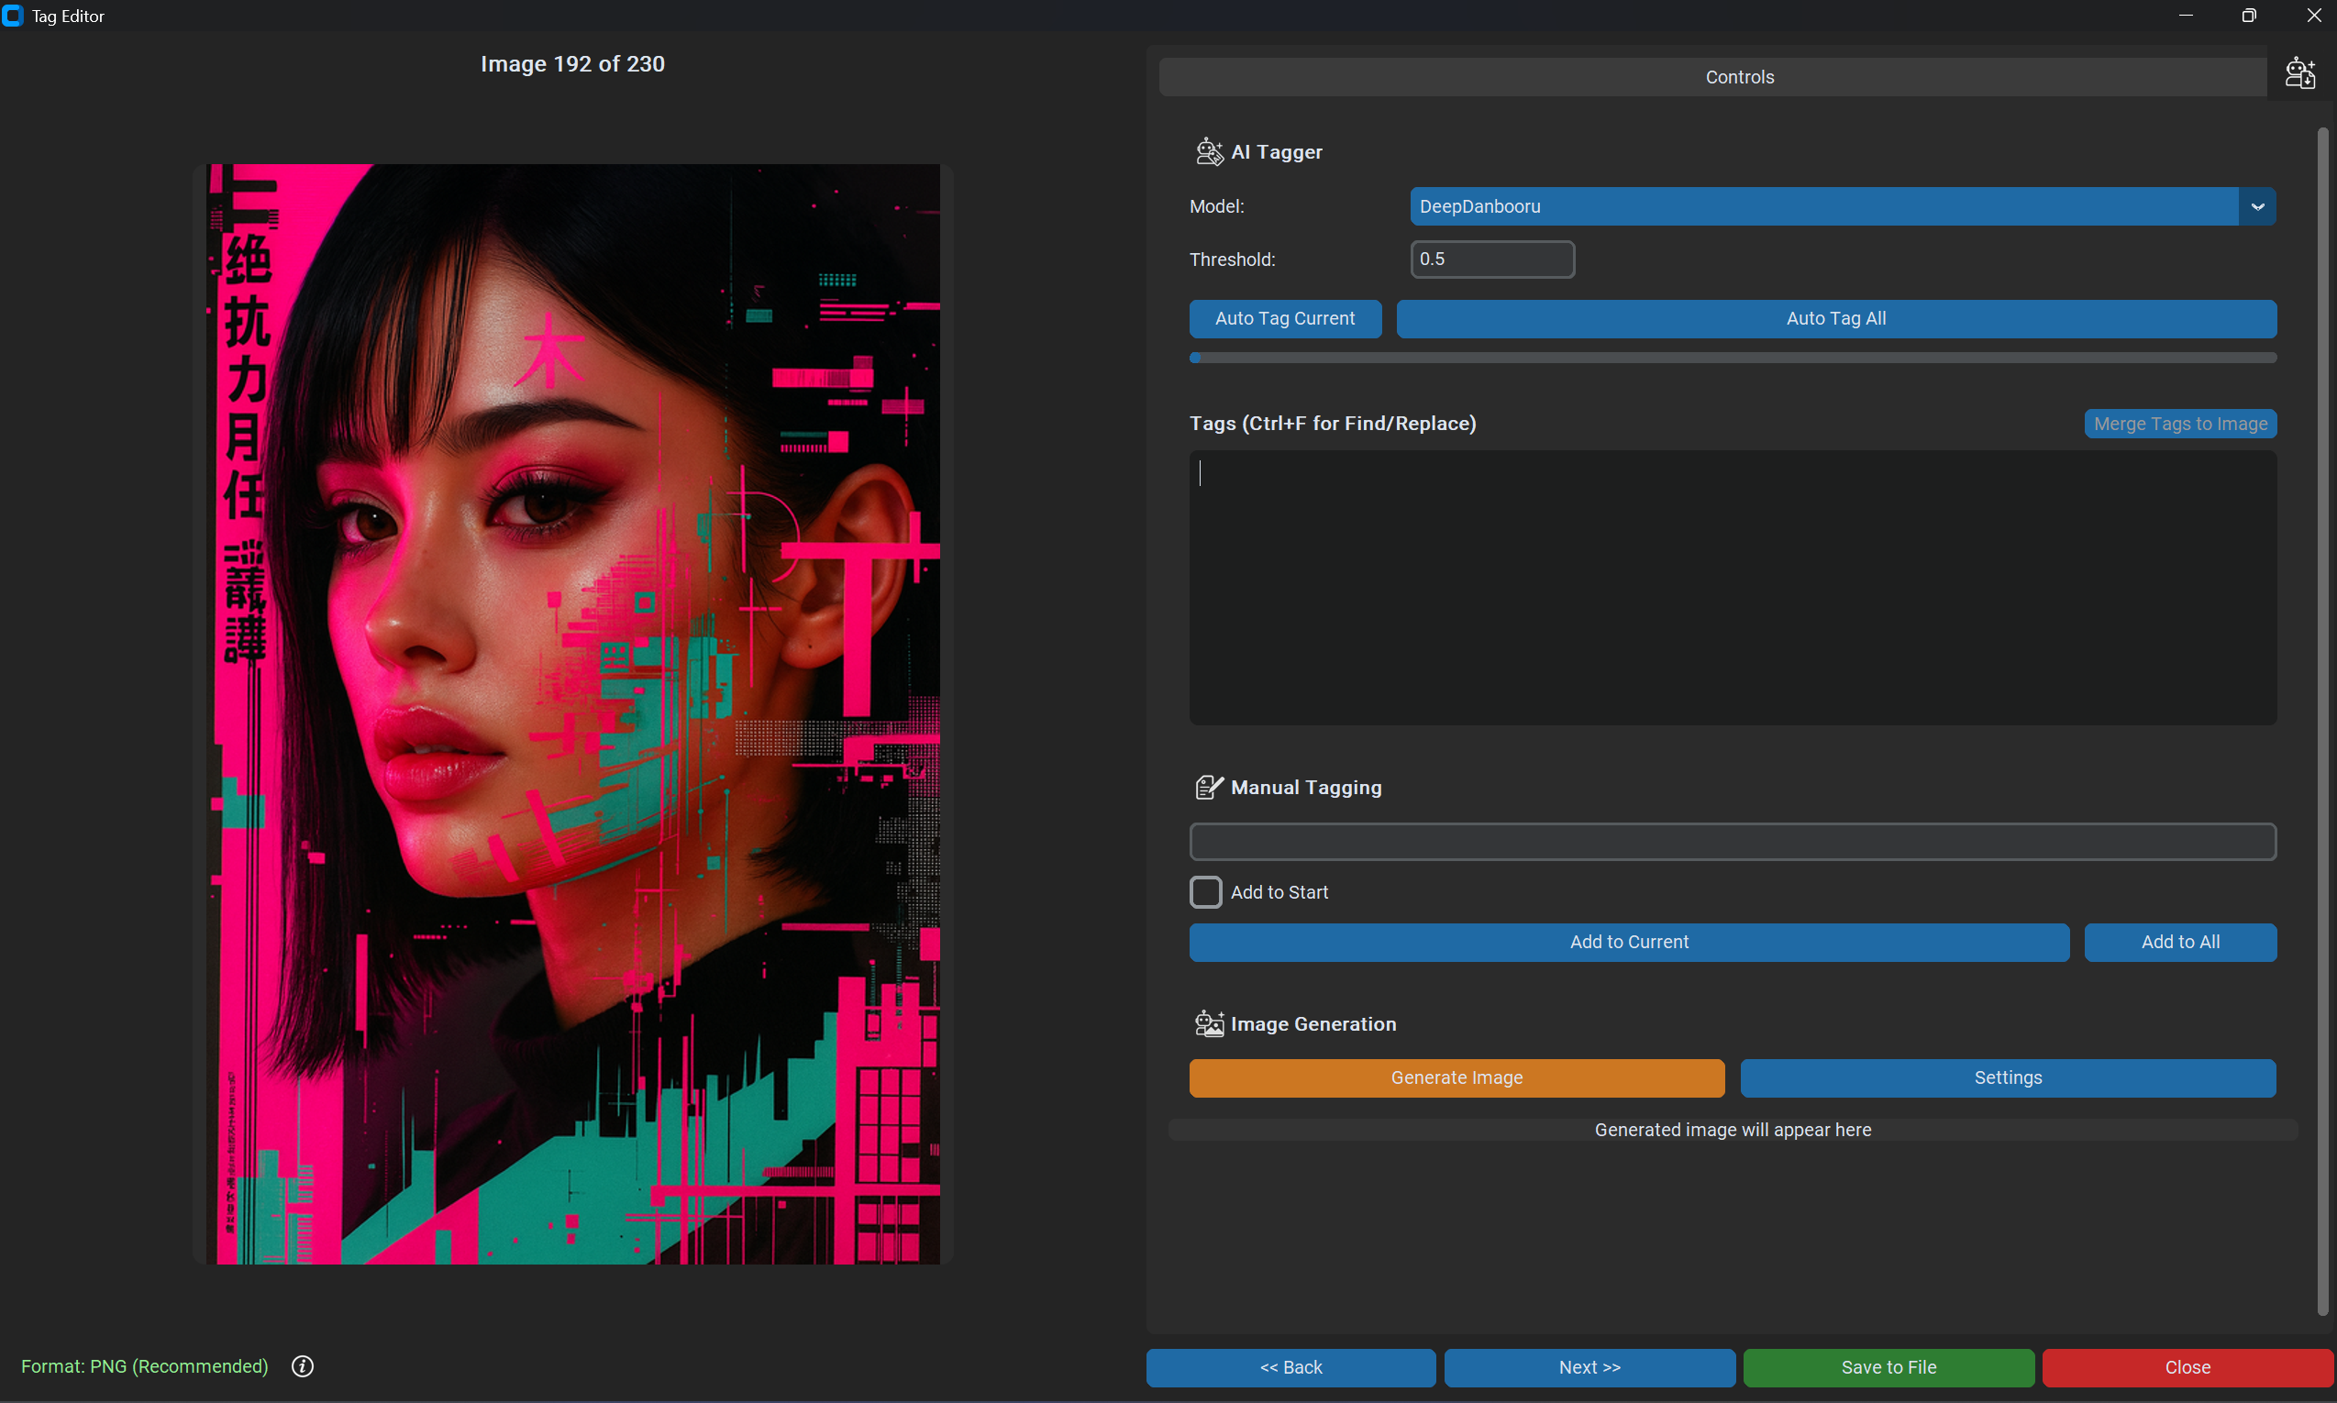
Task: Enable the Add to Start checkbox
Action: click(1205, 891)
